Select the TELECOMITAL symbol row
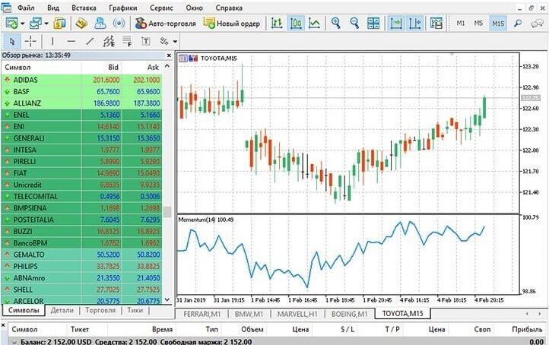This screenshot has height=345, width=549. pos(81,196)
